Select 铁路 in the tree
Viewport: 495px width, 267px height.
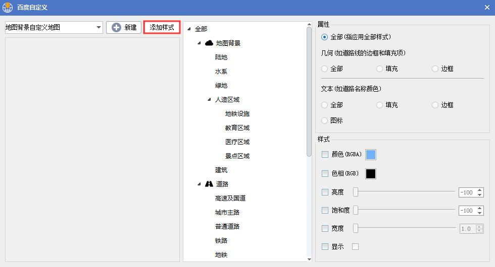pyautogui.click(x=221, y=241)
